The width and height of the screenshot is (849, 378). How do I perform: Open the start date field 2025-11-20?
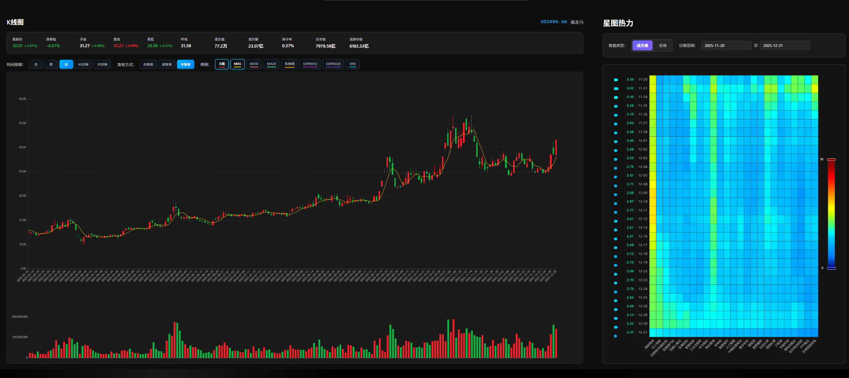coord(726,46)
